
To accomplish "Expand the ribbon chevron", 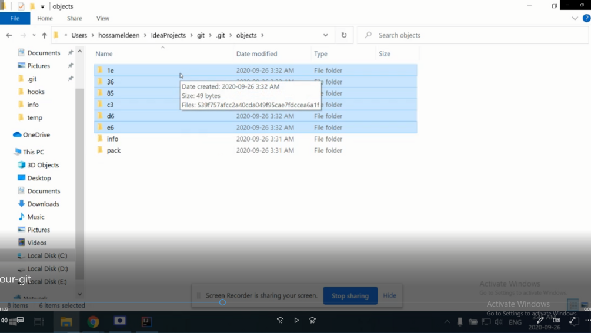I will (575, 18).
